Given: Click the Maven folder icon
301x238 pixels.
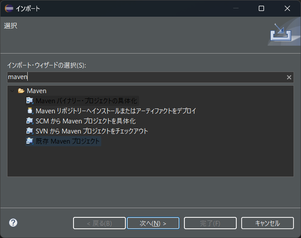Looking at the screenshot, I should coord(21,90).
